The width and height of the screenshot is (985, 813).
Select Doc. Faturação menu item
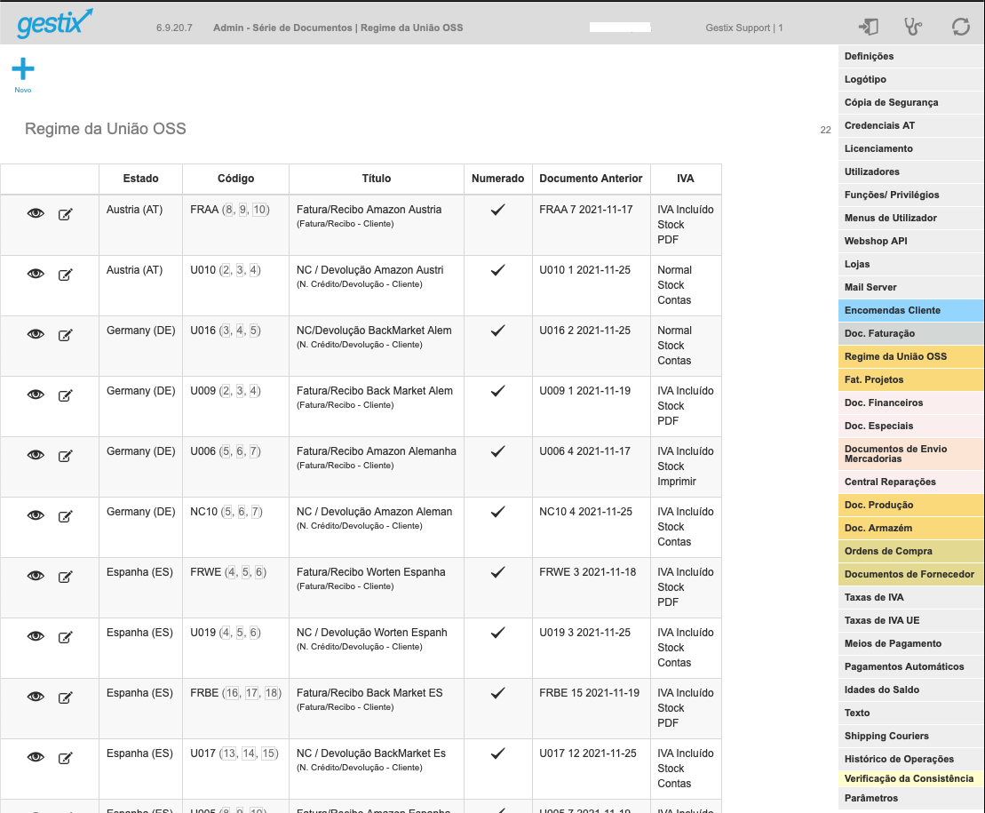click(911, 333)
